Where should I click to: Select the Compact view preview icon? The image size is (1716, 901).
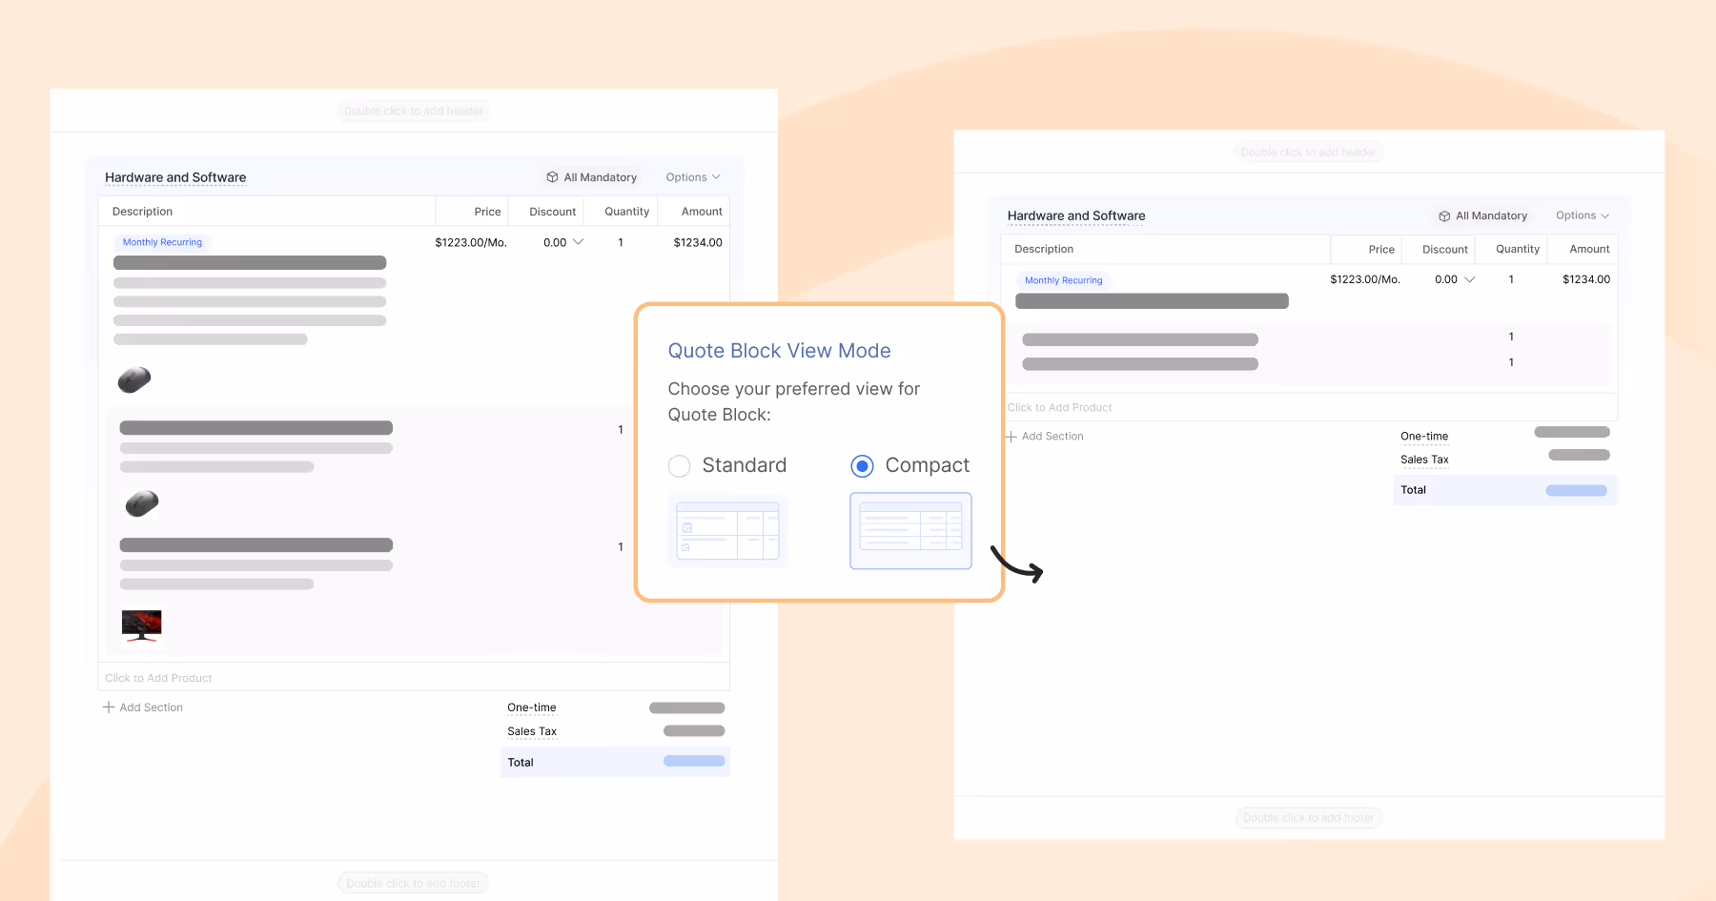(909, 530)
